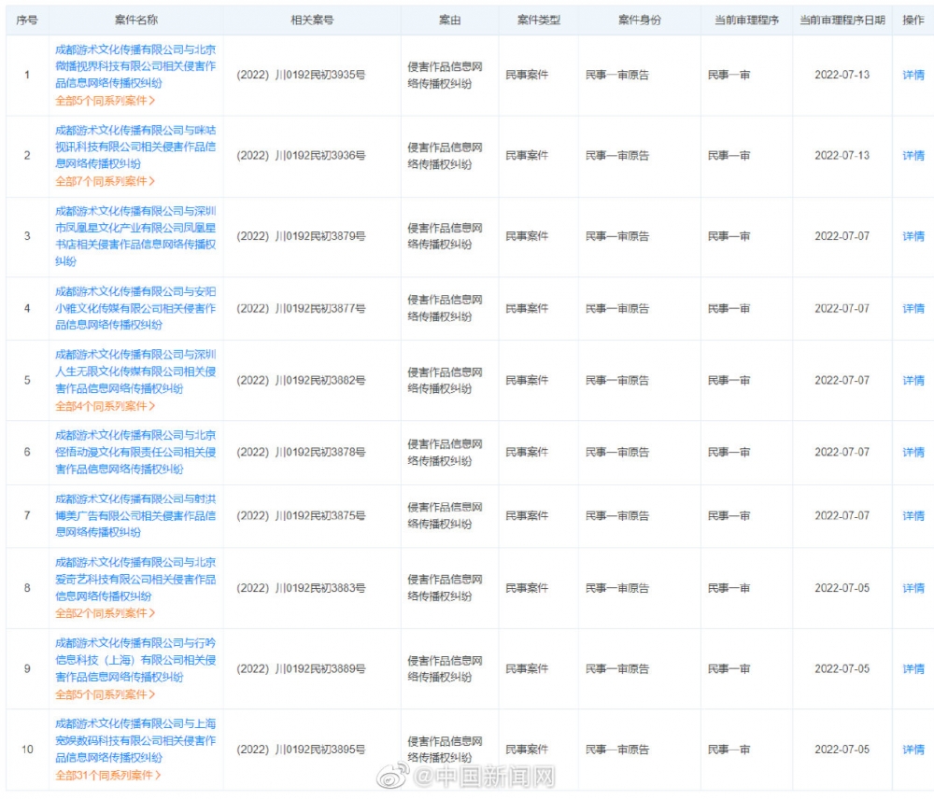The image size is (934, 799).
Task: Click 详情 for case 川0192民初3879号
Action: [913, 236]
